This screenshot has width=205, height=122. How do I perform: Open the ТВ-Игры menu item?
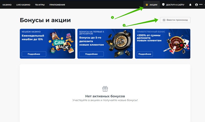point(40,5)
